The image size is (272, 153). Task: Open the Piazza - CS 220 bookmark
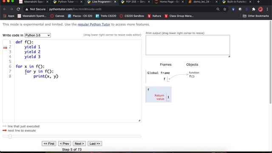pyautogui.click(x=80, y=16)
